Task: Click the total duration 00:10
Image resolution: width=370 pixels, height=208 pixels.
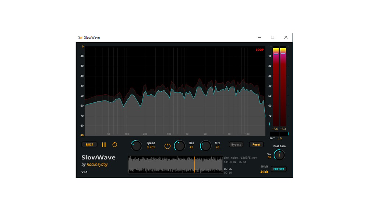Action: pyautogui.click(x=228, y=173)
